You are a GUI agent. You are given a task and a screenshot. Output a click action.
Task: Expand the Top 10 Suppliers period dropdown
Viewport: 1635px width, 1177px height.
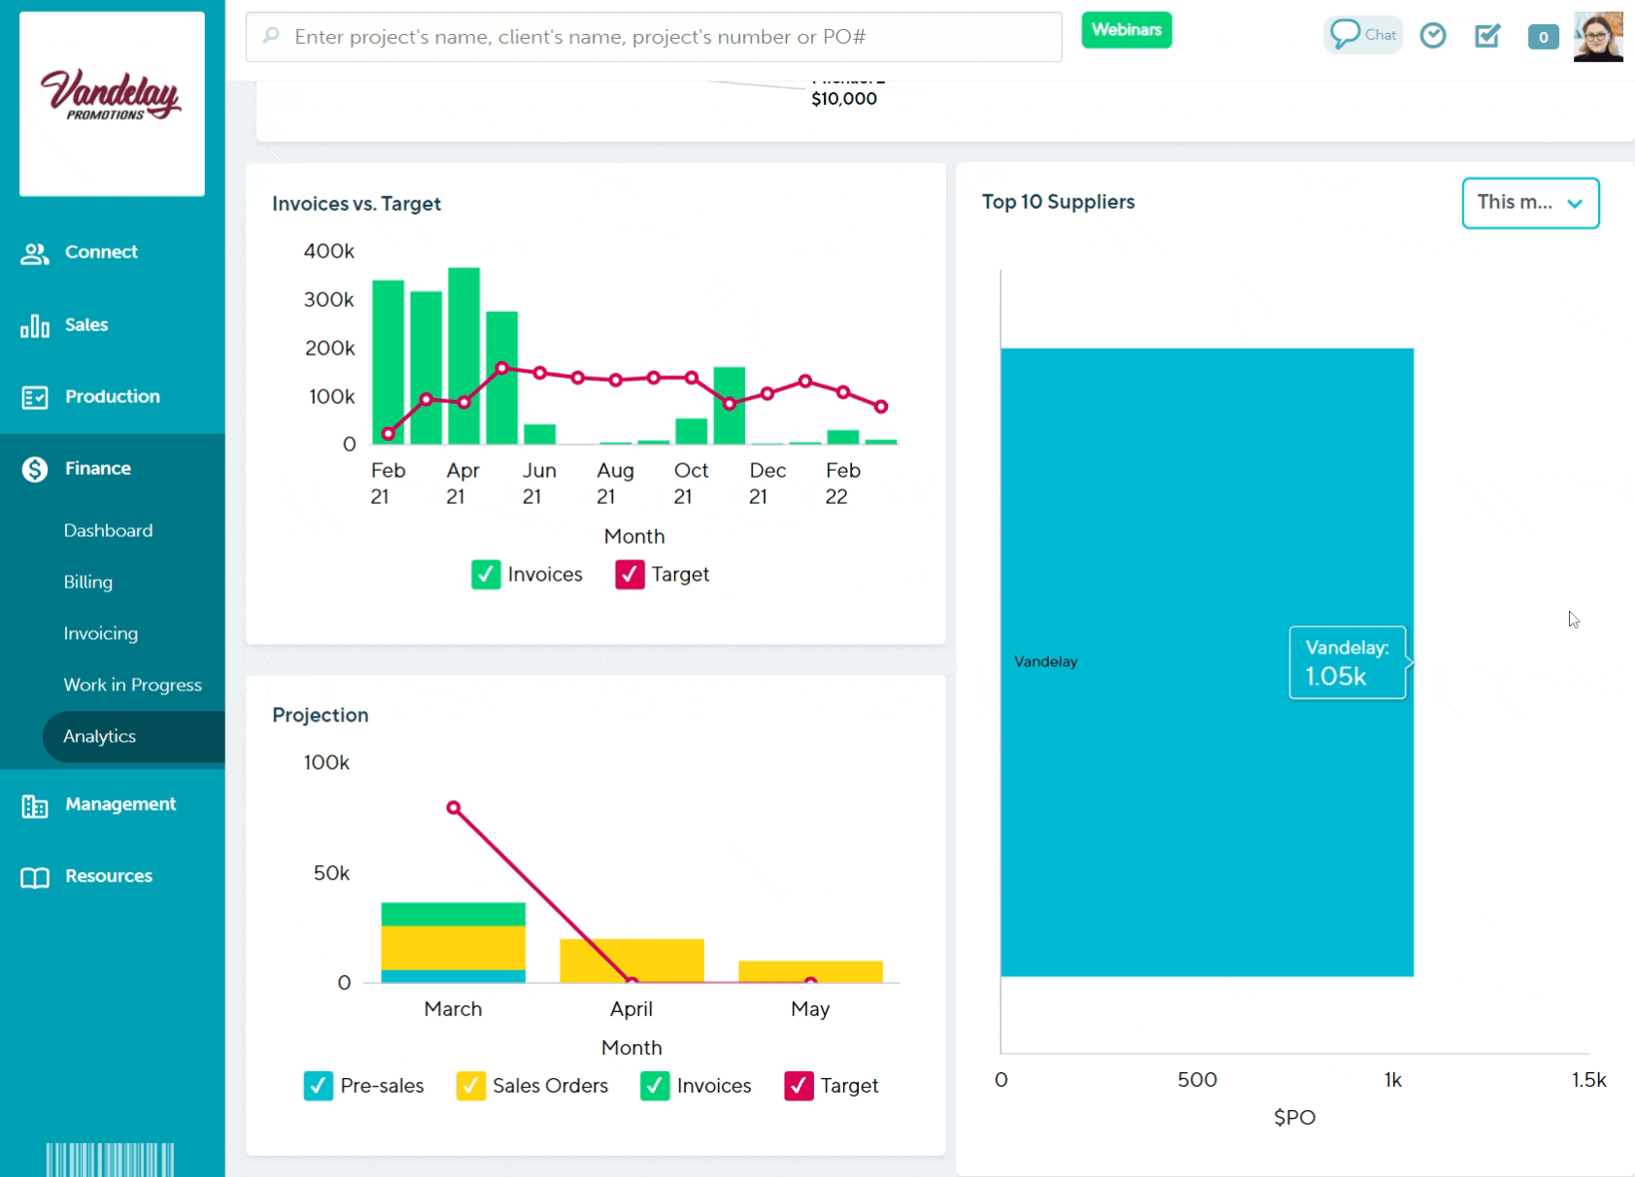[1530, 203]
